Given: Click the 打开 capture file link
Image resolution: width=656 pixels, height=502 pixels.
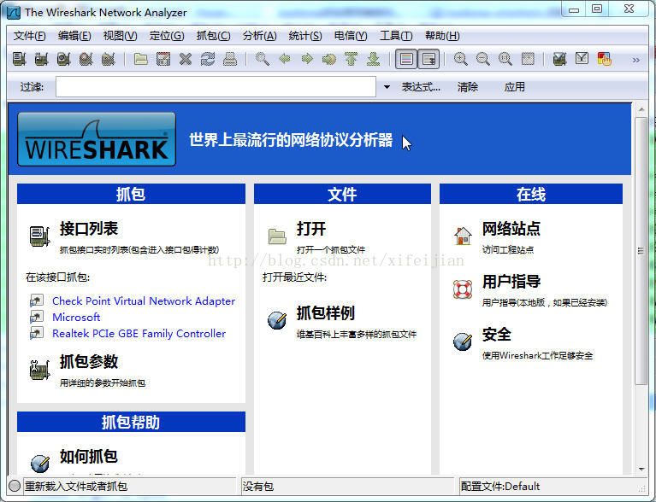Looking at the screenshot, I should click(311, 229).
